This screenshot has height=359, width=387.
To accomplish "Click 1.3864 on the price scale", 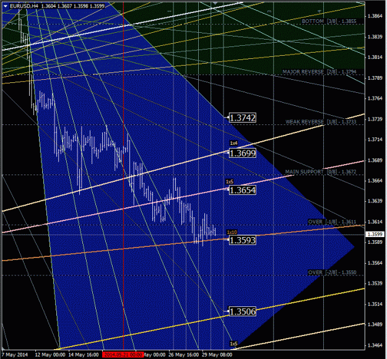I will (x=375, y=16).
